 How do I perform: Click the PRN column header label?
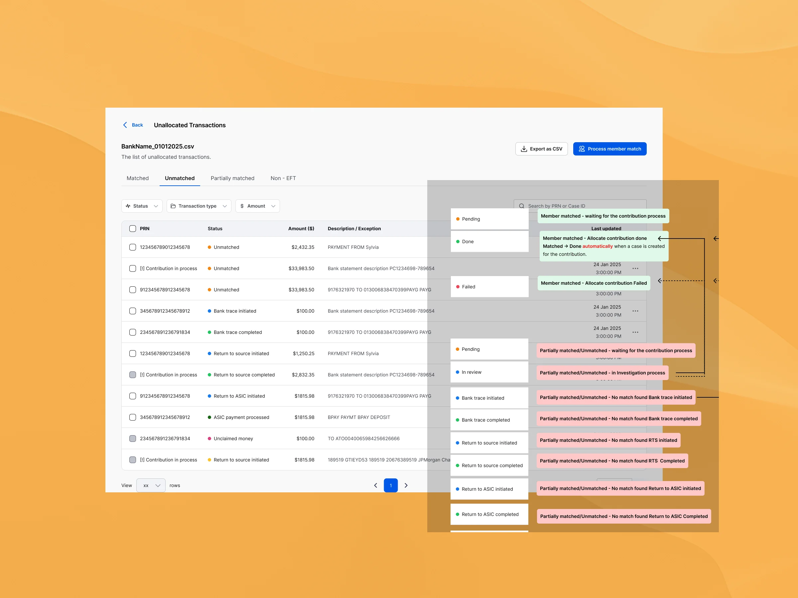tap(145, 229)
